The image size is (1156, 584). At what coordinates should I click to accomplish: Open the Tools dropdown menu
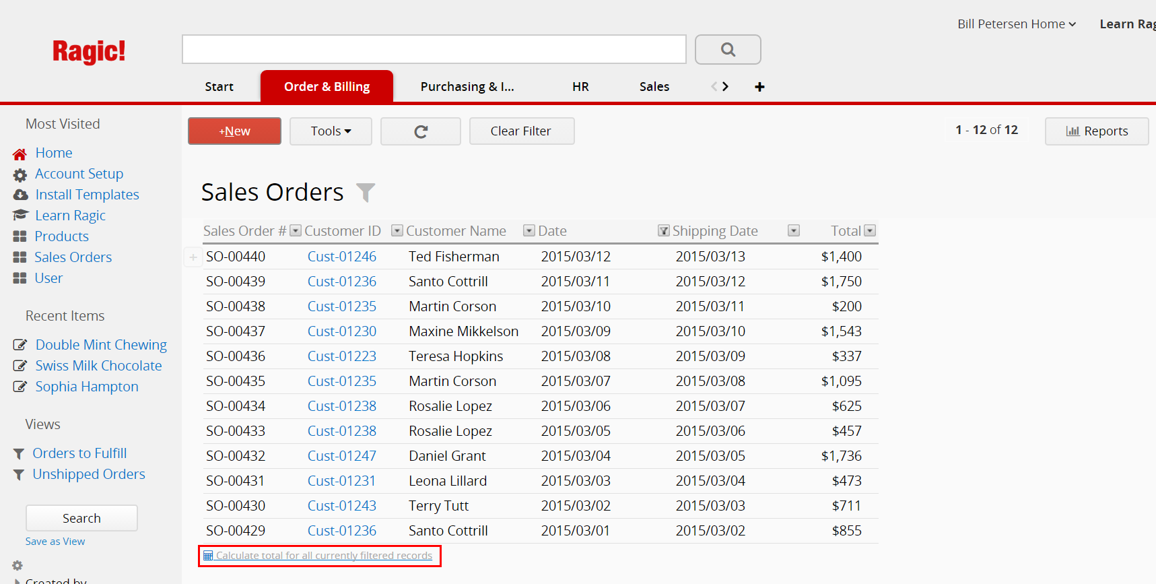pos(331,131)
